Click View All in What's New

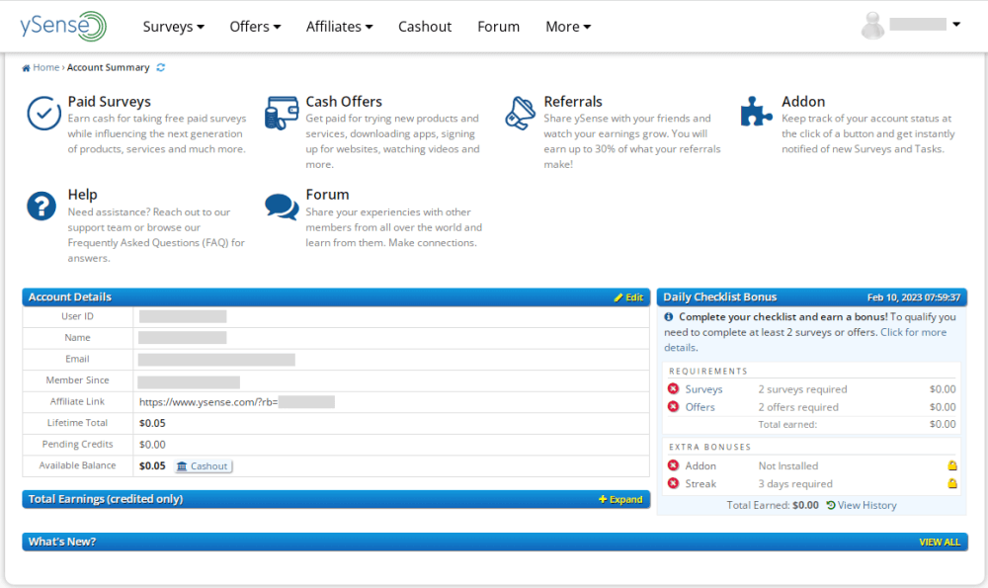click(x=940, y=542)
